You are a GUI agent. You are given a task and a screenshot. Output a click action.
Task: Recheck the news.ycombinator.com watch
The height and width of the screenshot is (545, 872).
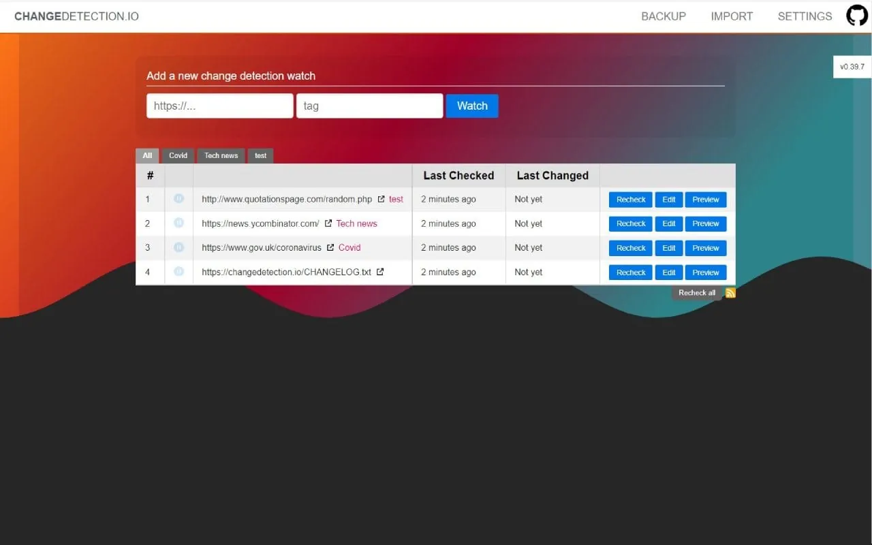pyautogui.click(x=631, y=223)
